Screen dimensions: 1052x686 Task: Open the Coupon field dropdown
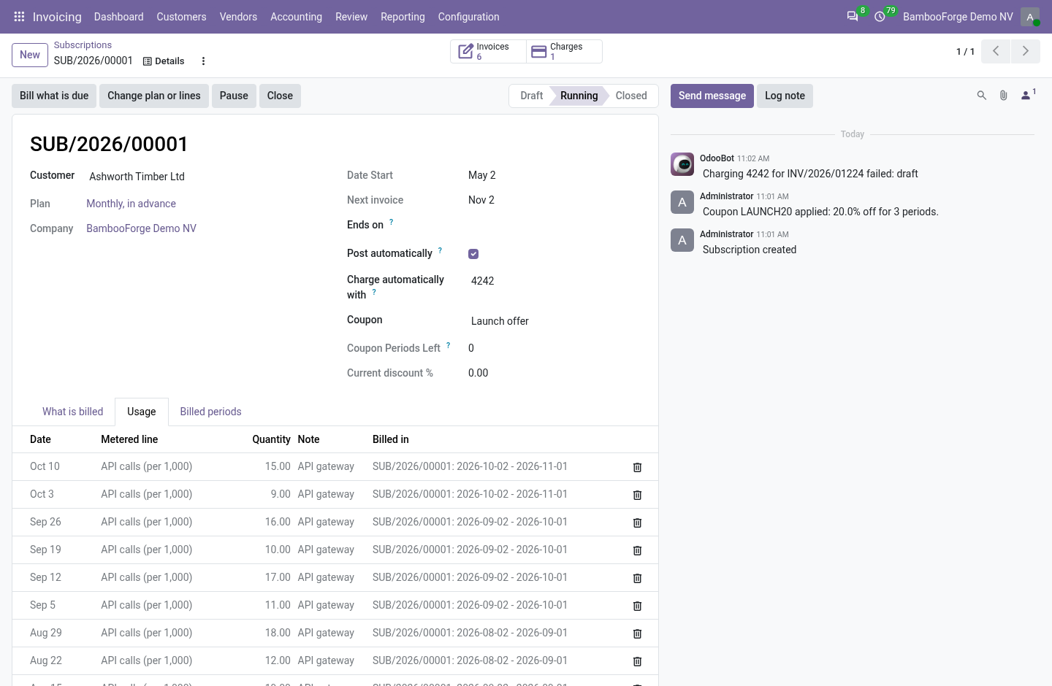click(556, 321)
